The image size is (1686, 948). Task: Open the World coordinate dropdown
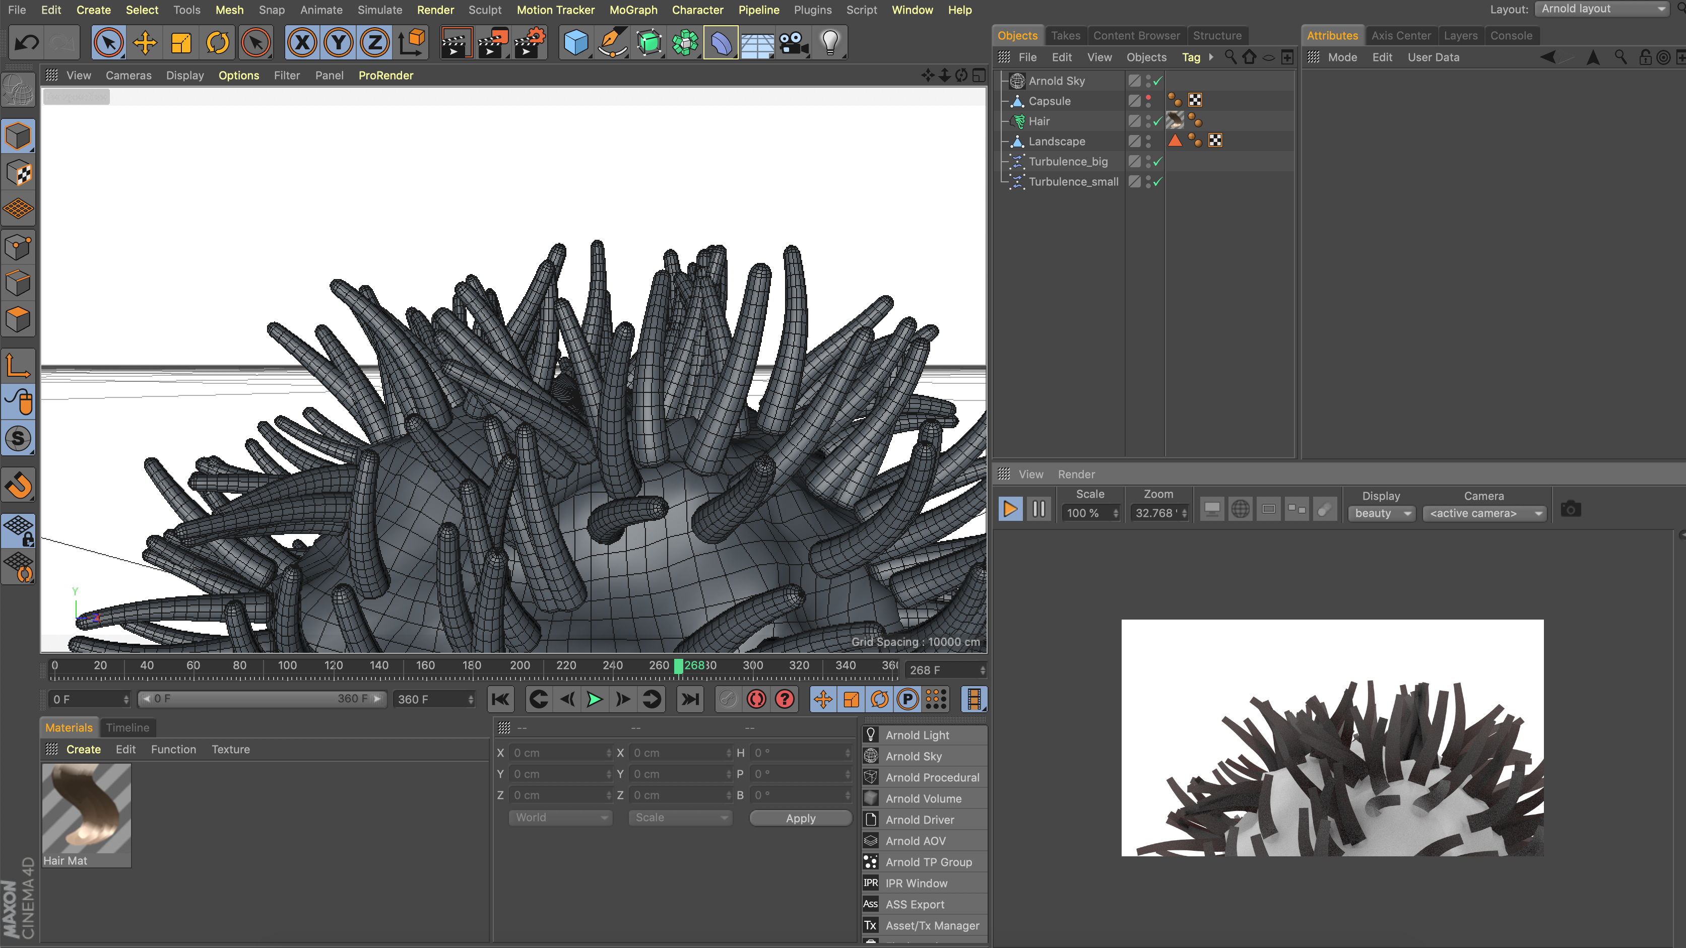[560, 818]
